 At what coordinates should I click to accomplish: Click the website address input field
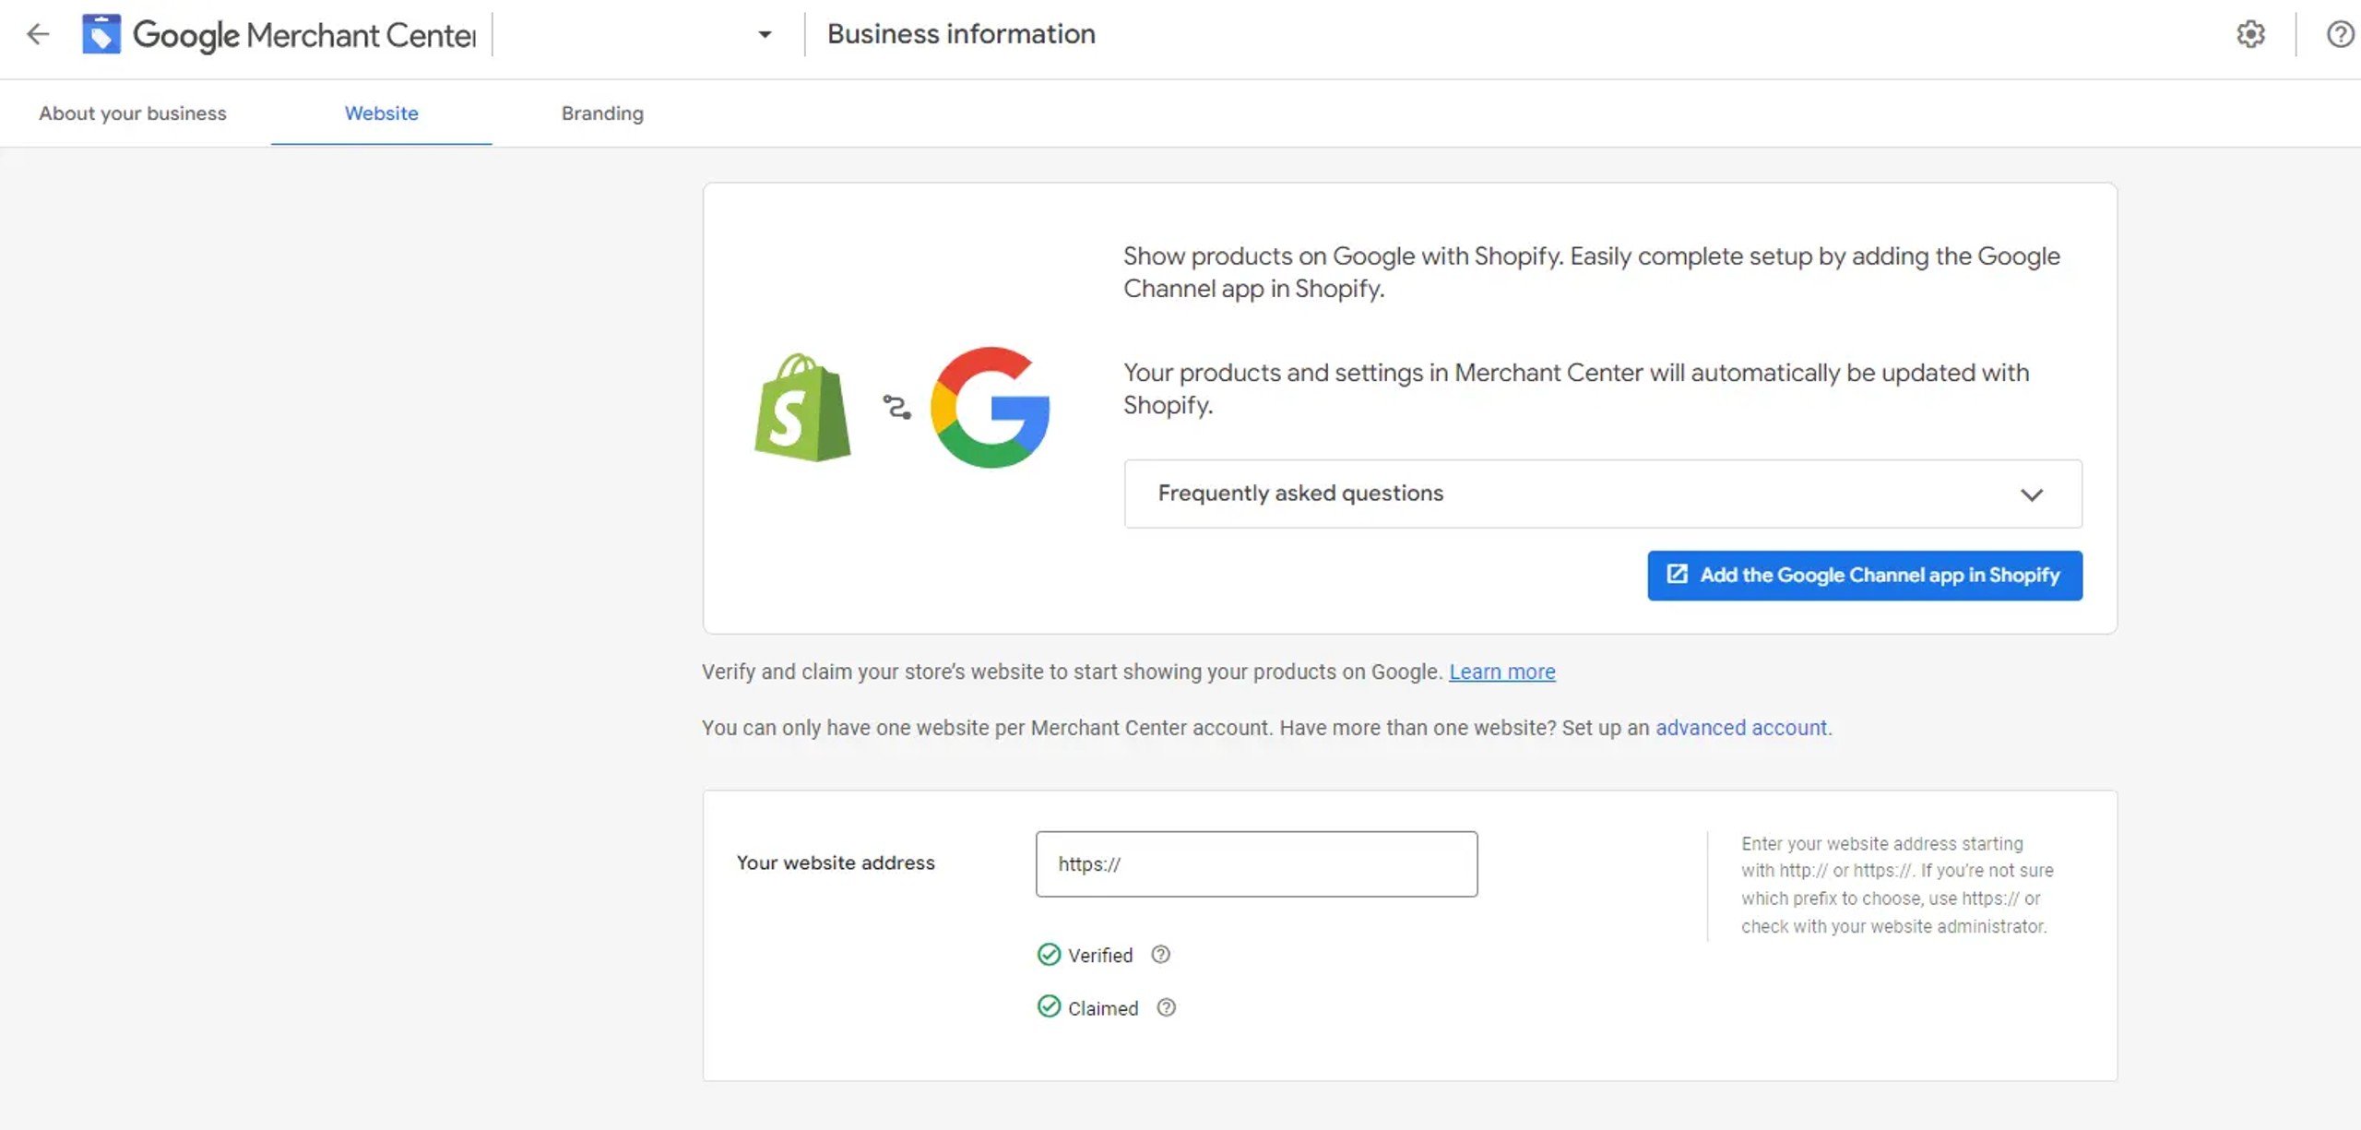[x=1256, y=864]
